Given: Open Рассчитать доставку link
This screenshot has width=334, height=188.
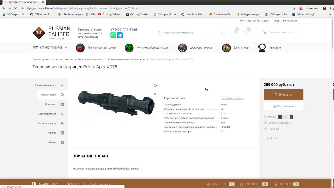Looking at the screenshot, I should click(279, 123).
